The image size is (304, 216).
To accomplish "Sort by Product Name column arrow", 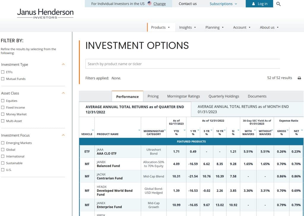I will pos(139,130).
